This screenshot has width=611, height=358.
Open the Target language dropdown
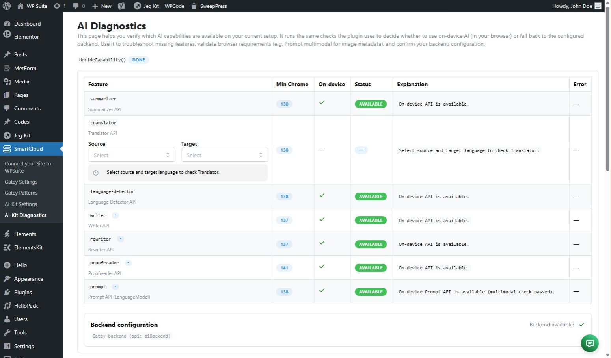click(x=224, y=155)
